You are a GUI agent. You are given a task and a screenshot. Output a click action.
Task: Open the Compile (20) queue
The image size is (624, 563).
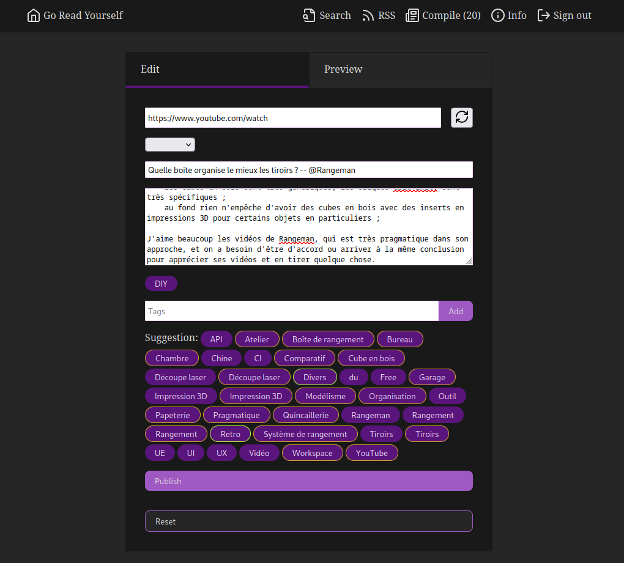coord(443,15)
